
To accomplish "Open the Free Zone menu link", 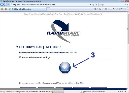I will point(59,14).
